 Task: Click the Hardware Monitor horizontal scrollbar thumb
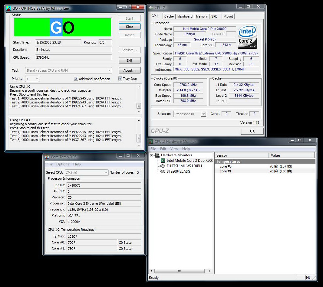point(180,271)
